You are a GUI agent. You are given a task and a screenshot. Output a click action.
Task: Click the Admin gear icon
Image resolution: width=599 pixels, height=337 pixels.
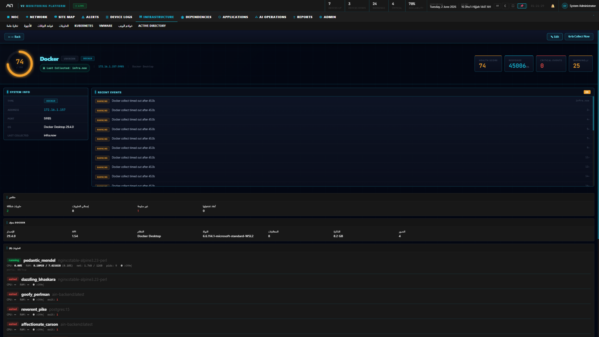321,17
